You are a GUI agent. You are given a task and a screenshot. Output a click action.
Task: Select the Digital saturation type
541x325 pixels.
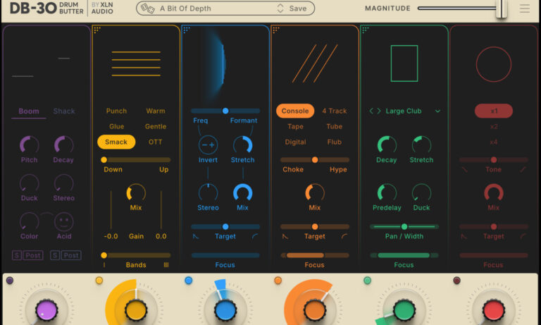pyautogui.click(x=295, y=142)
